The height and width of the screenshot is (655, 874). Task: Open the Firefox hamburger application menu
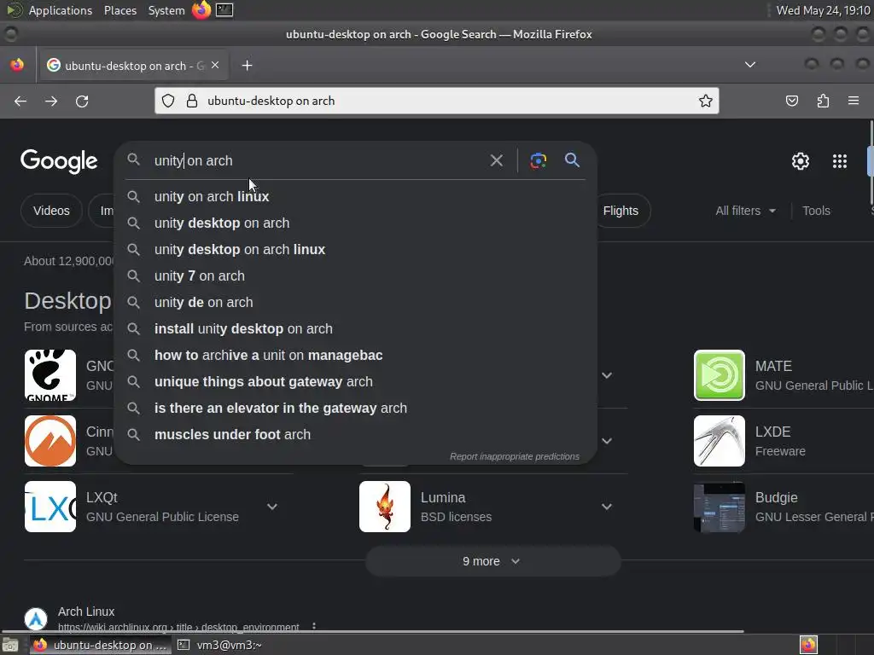click(x=854, y=101)
